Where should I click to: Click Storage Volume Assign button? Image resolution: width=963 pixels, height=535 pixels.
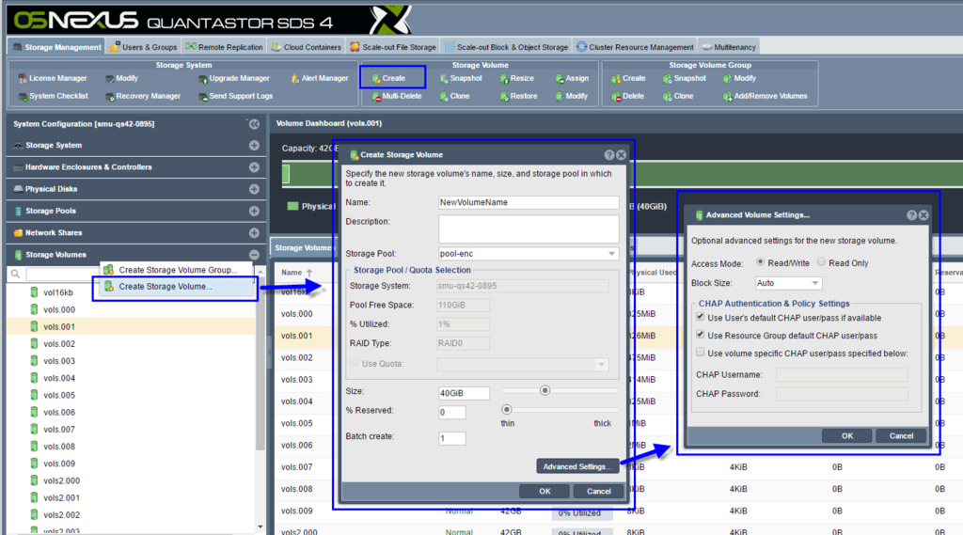[x=572, y=79]
